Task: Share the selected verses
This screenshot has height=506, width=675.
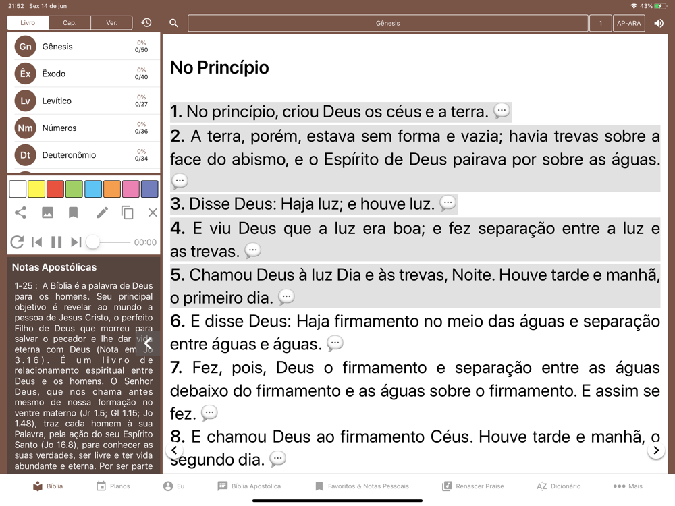Action: 20,213
